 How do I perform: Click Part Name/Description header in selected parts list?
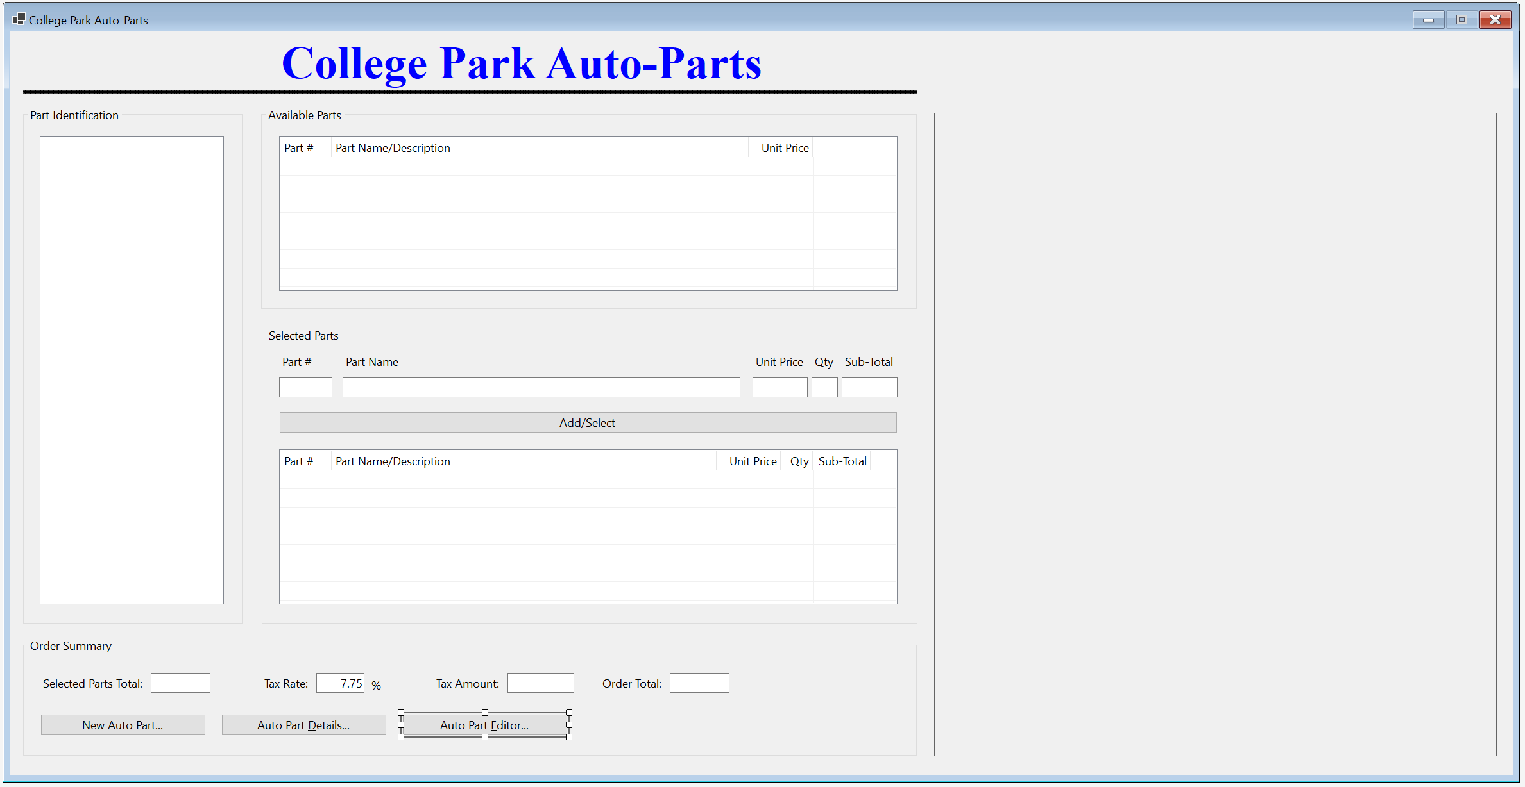[524, 461]
